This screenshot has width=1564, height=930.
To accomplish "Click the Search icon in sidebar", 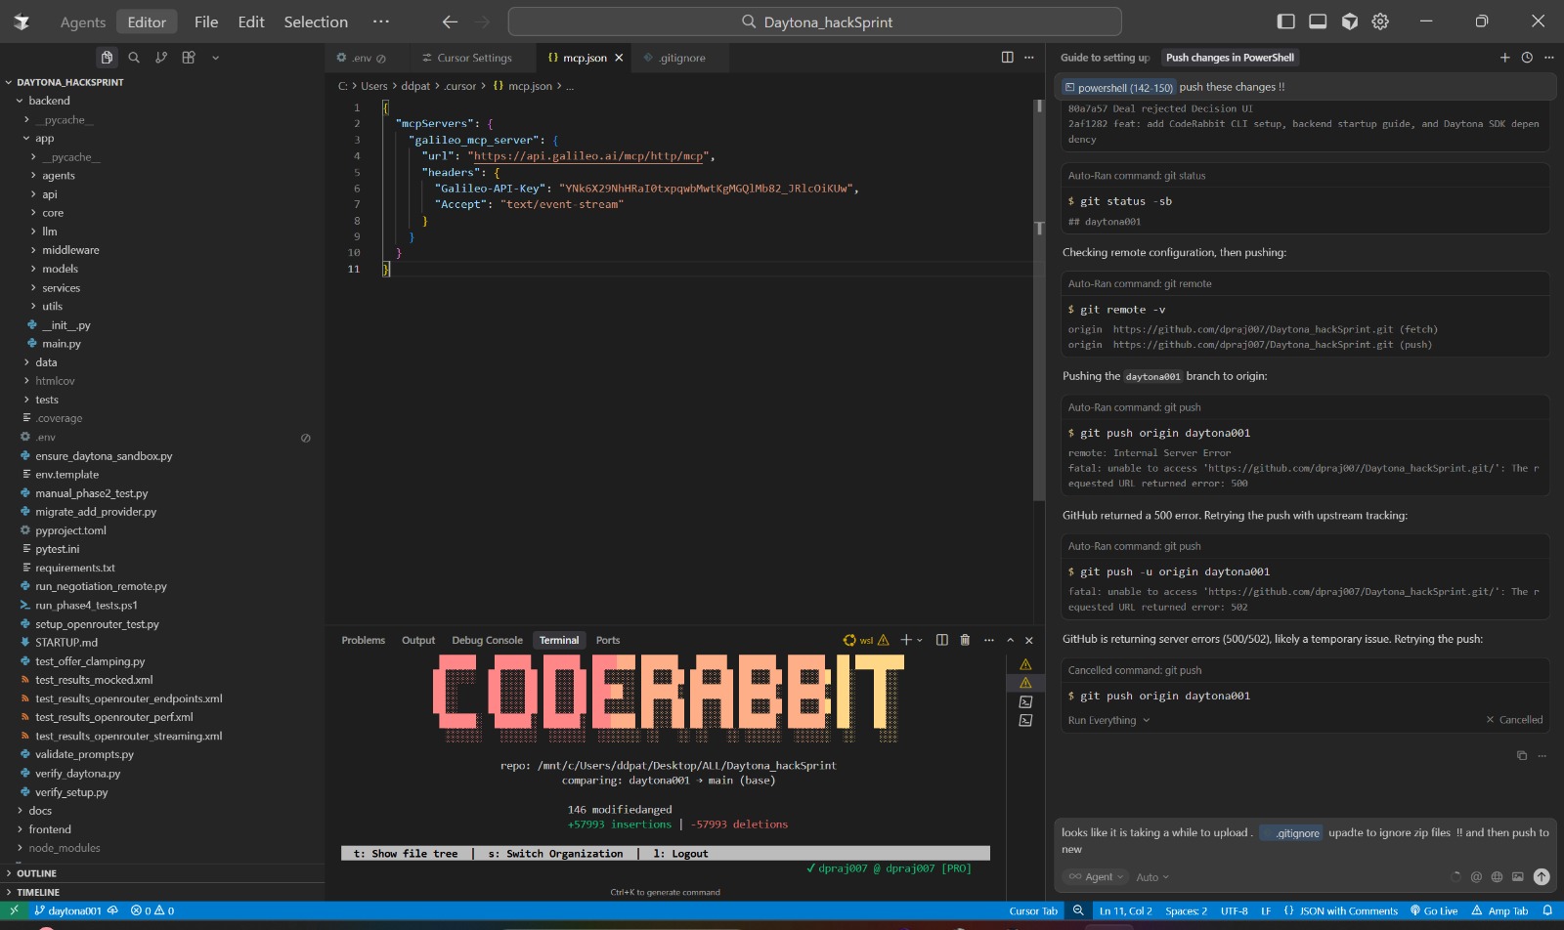I will 134,58.
